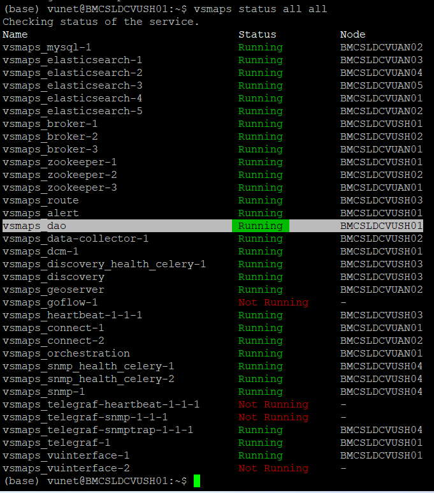Select the vsmaps_snmp-1 name
434x493 pixels.
tap(44, 392)
